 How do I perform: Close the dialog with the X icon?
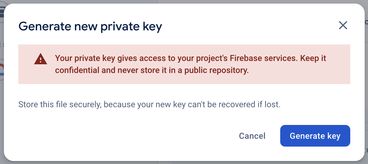coord(343,26)
